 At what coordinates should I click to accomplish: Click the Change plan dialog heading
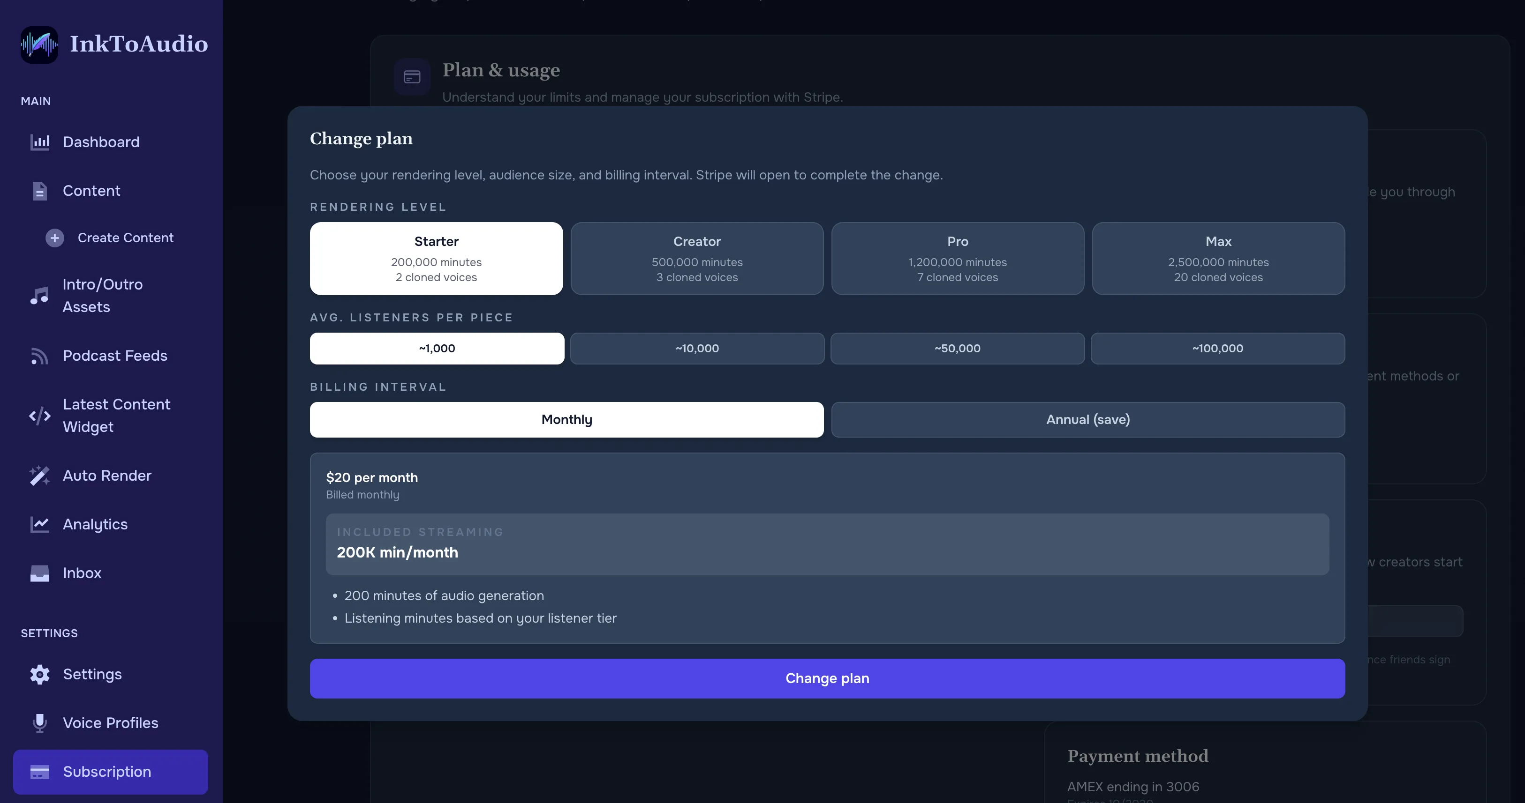pos(361,139)
